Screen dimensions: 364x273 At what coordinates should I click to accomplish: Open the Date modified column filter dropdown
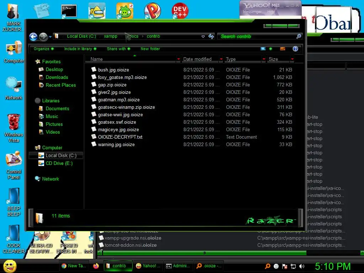221,59
